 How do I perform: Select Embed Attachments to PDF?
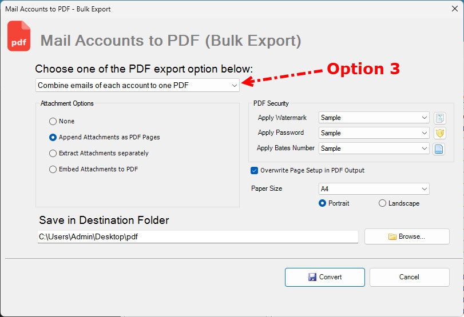coord(53,169)
